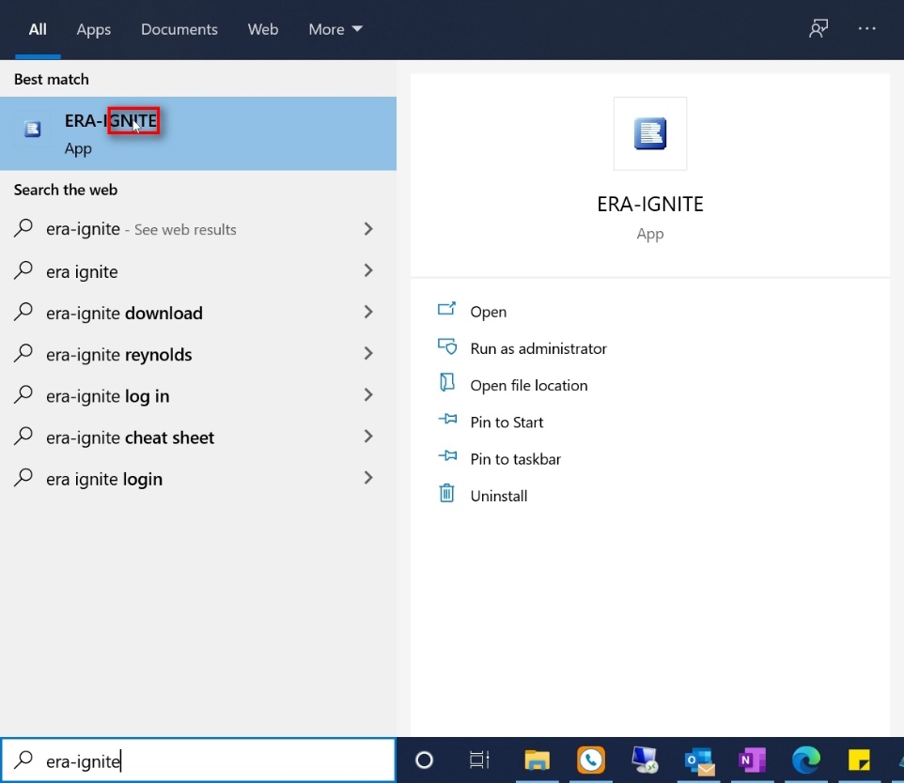
Task: Expand 'era-ignite - See web results' chevron
Action: (368, 229)
